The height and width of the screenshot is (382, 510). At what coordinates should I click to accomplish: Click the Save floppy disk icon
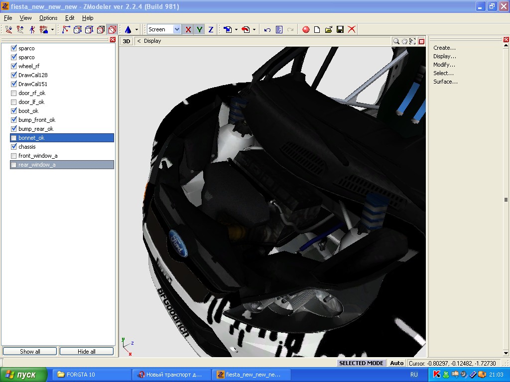pyautogui.click(x=340, y=30)
